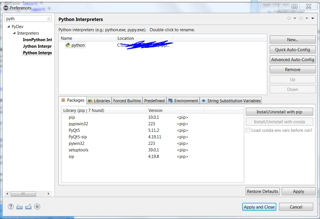Remove the selected interpreter
Viewport: 320px width, 219px height.
pos(292,69)
